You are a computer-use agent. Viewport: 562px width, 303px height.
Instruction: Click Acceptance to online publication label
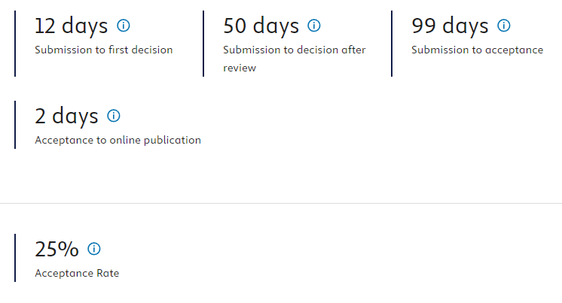pos(118,141)
